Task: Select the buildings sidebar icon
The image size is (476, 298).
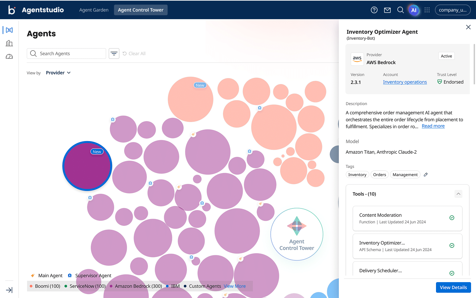Action: point(9,43)
